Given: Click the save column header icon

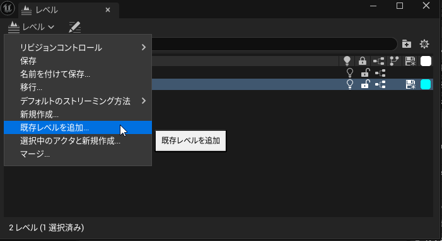Looking at the screenshot, I should coord(410,61).
